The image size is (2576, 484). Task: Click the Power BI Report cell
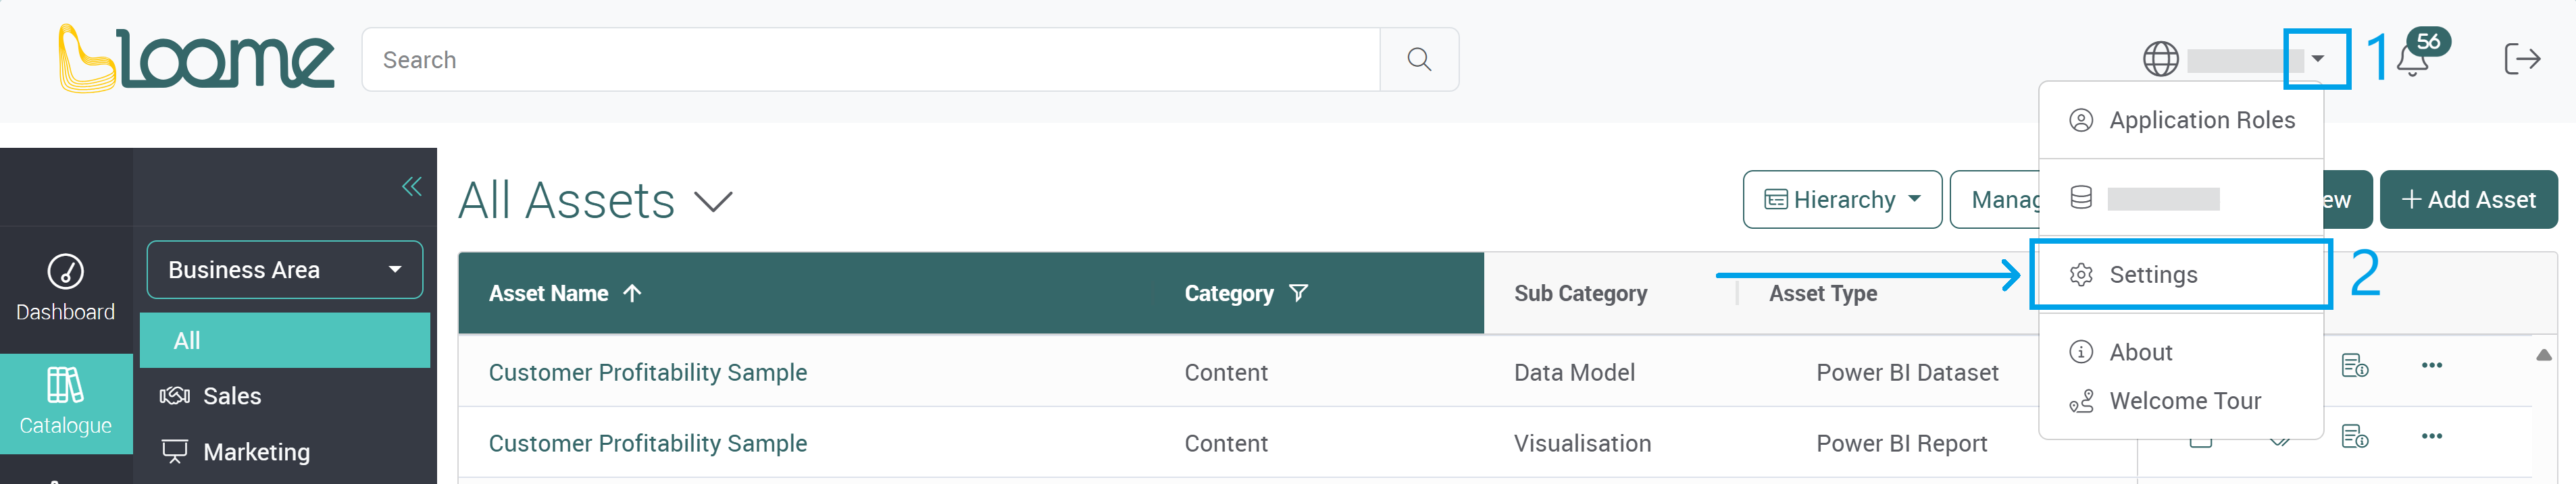pyautogui.click(x=1901, y=443)
